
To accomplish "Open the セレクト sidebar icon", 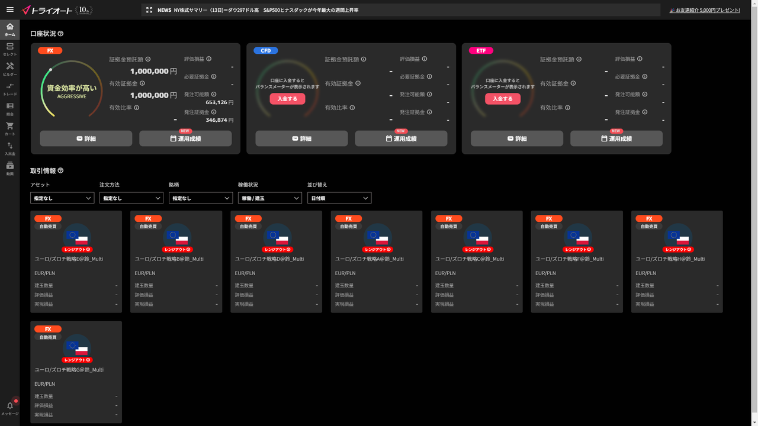I will pyautogui.click(x=9, y=49).
